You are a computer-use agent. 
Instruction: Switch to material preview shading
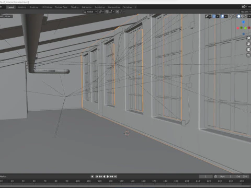click(x=242, y=16)
